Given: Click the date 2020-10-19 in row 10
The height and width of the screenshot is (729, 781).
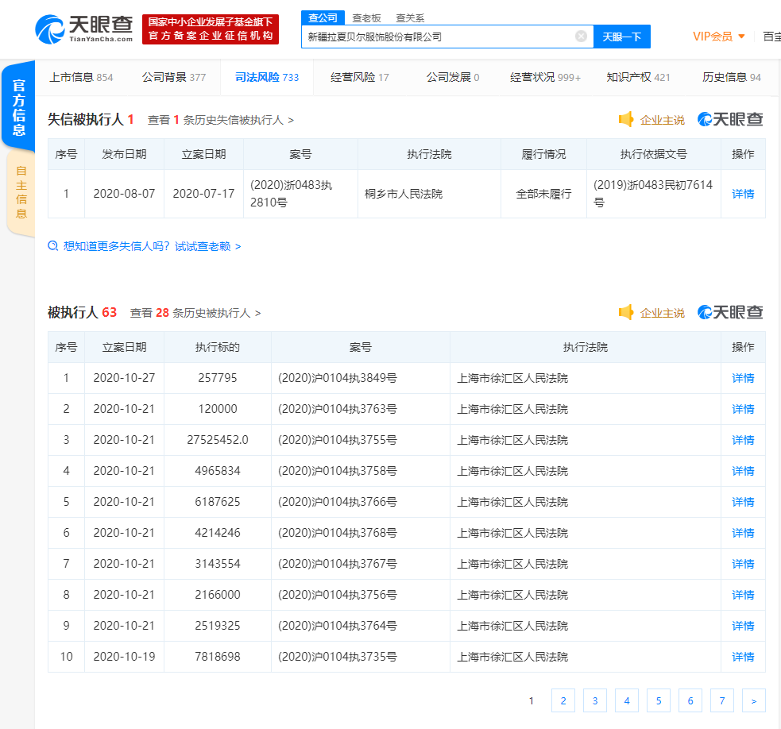Looking at the screenshot, I should click(x=124, y=657).
